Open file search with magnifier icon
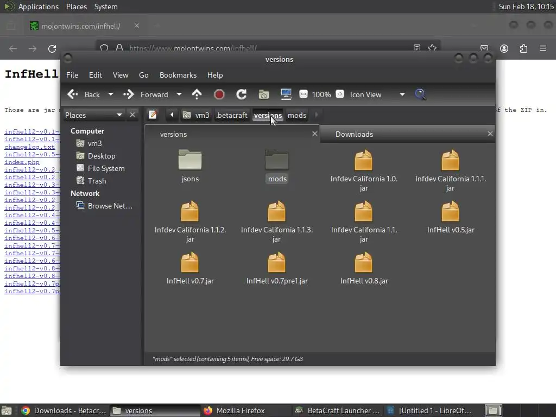This screenshot has height=417, width=556. tap(420, 94)
